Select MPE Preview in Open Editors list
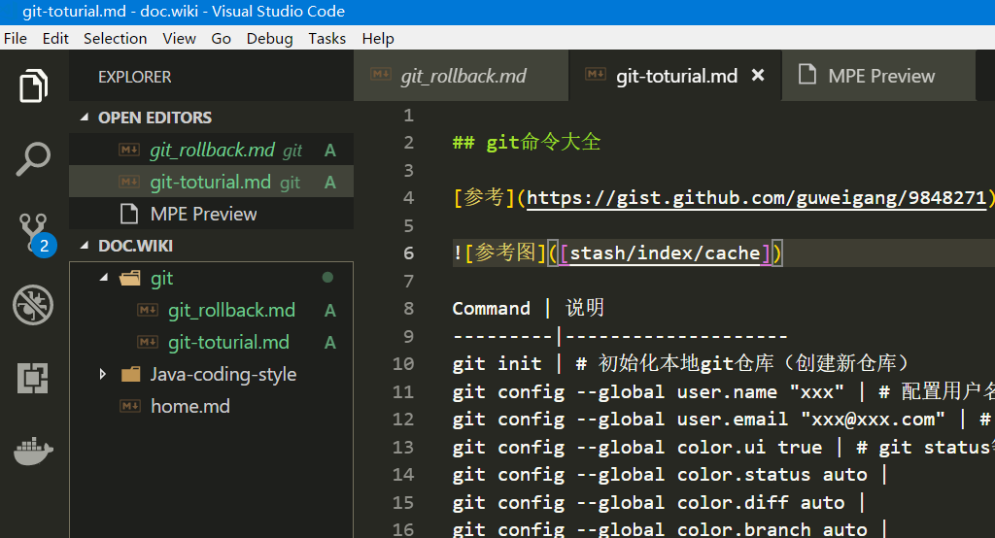 [211, 214]
